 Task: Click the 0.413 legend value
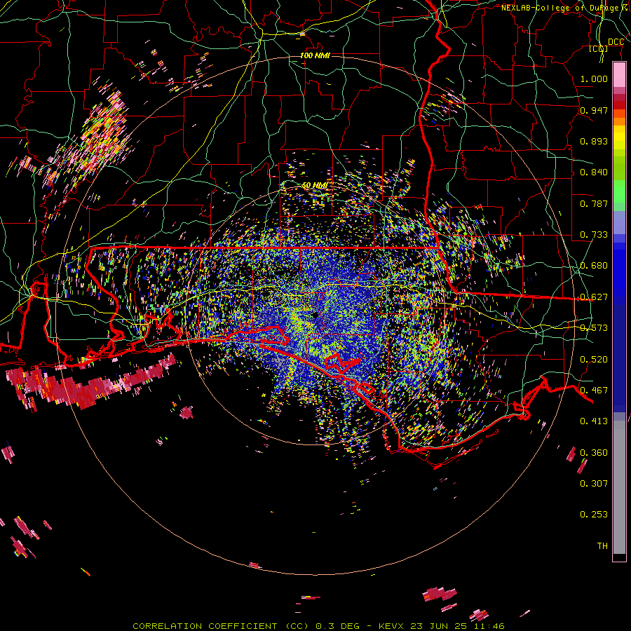[594, 421]
